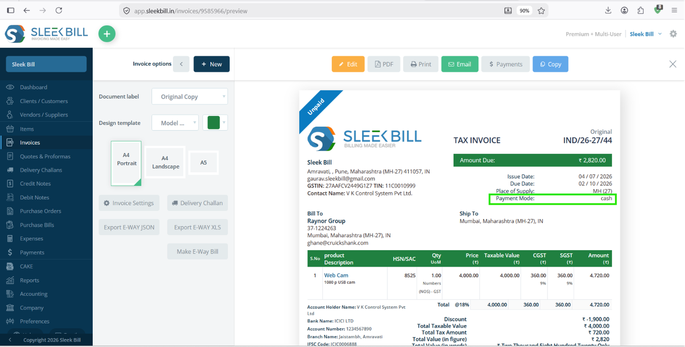Open the CAKE sidebar entry
Screen dimensions: 685x347
(x=46, y=266)
